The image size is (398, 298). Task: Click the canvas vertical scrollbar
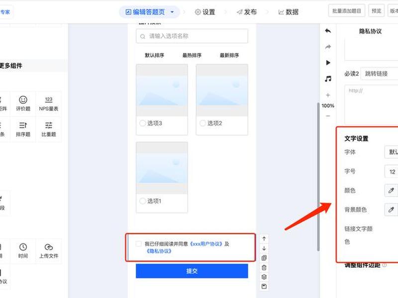click(318, 177)
